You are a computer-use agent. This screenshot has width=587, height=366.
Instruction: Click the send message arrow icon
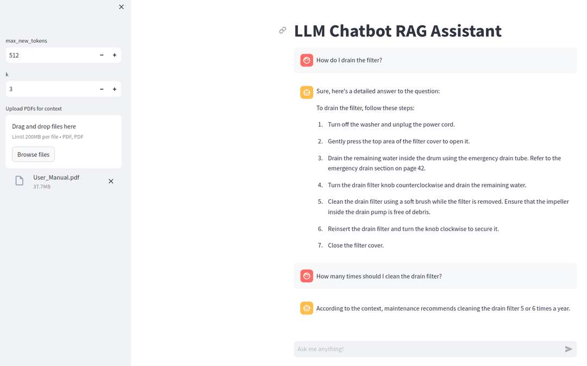pos(569,349)
